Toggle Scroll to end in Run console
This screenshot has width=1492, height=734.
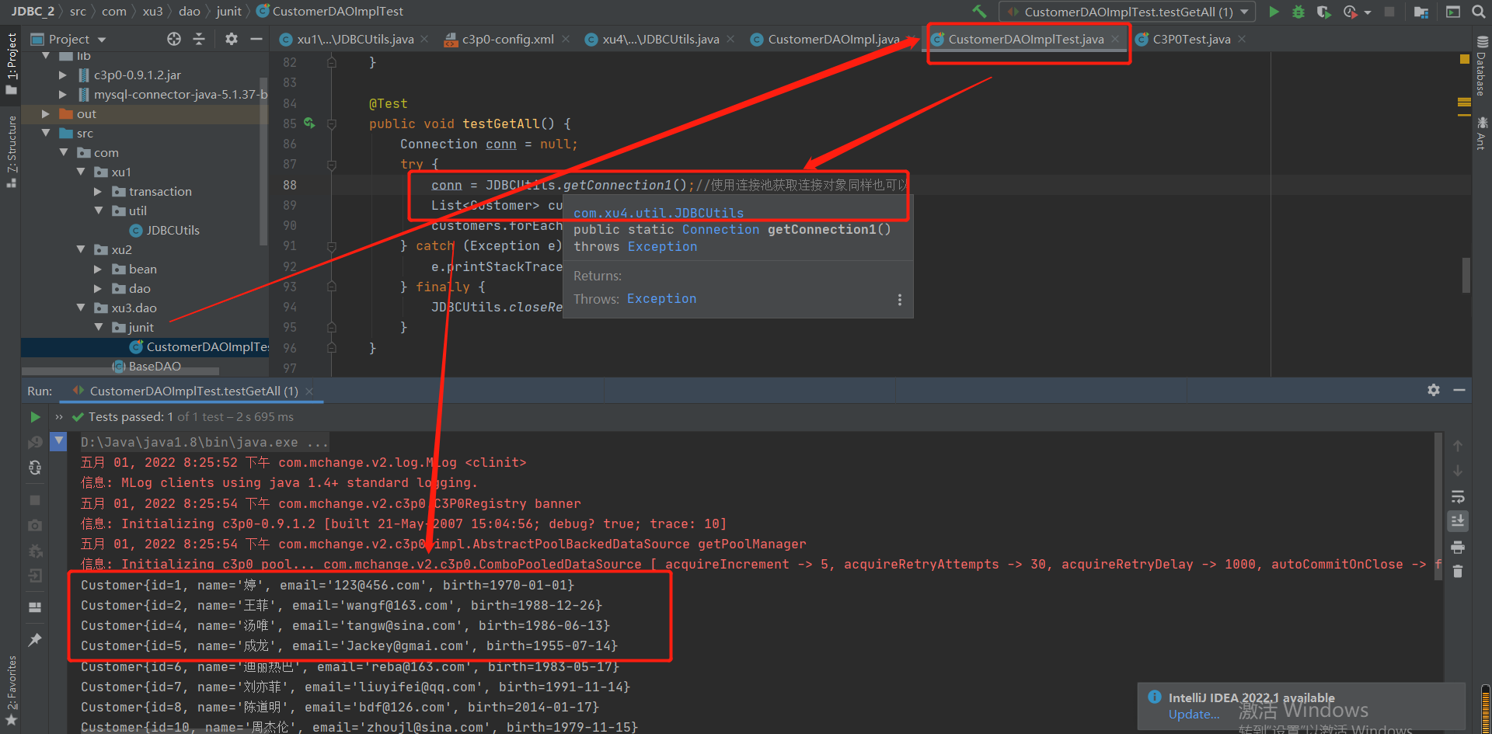1458,521
